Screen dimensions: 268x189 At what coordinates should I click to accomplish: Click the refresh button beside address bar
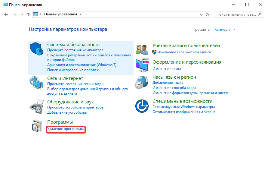click(x=207, y=14)
